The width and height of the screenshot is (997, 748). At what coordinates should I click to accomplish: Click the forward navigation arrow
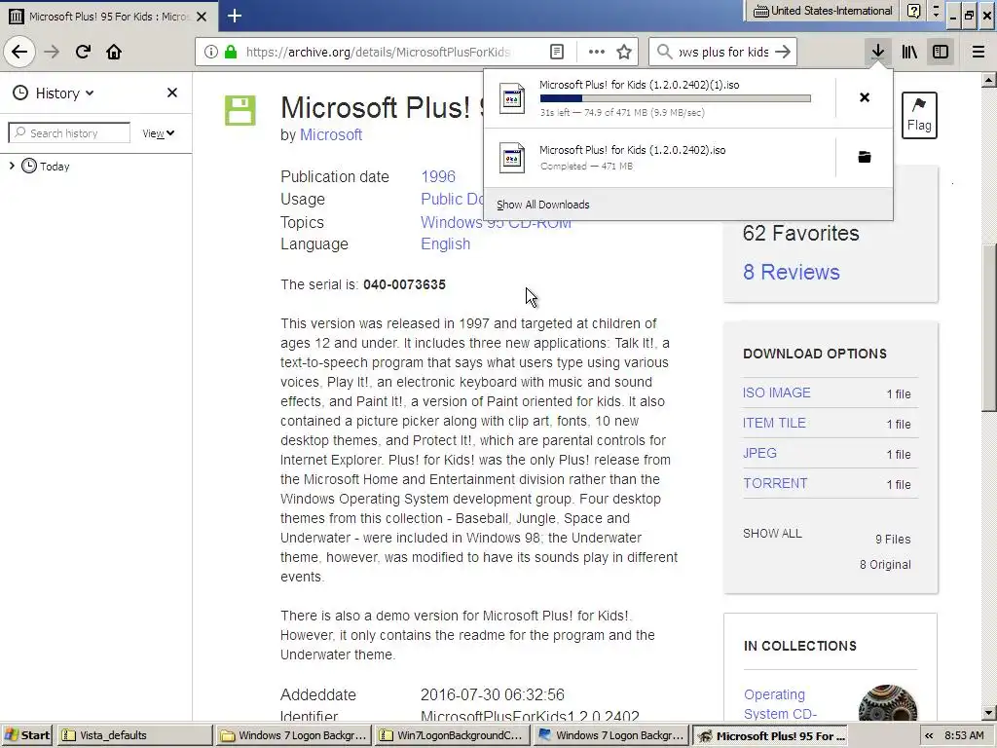pos(53,52)
